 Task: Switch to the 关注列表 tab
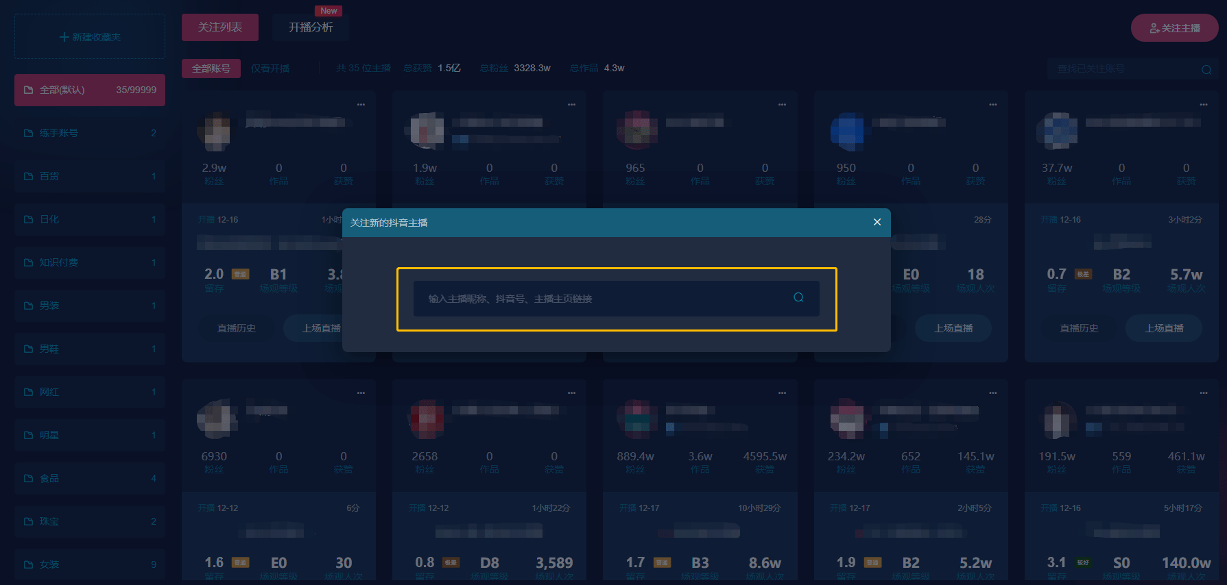[x=220, y=27]
